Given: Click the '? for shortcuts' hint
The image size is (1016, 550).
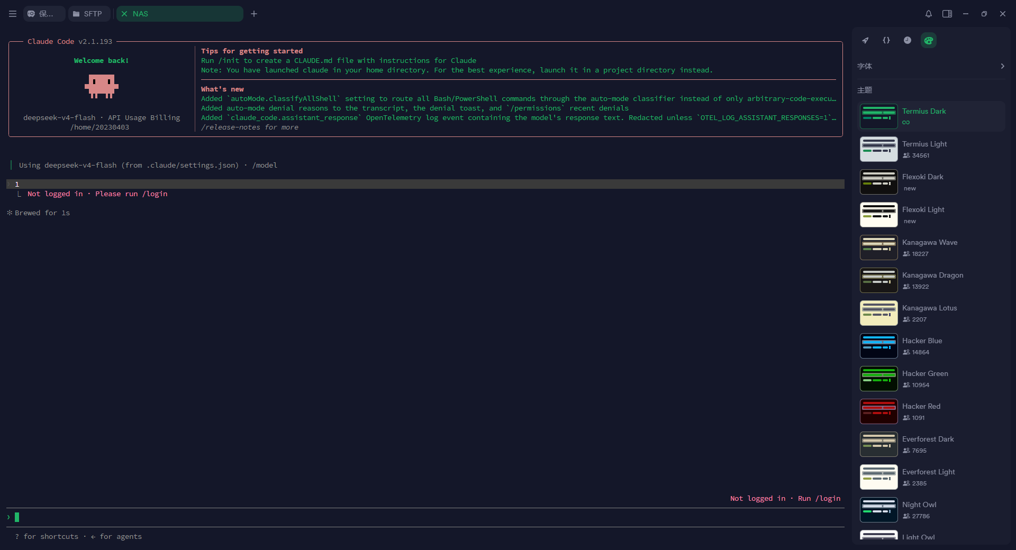Looking at the screenshot, I should click(x=47, y=536).
